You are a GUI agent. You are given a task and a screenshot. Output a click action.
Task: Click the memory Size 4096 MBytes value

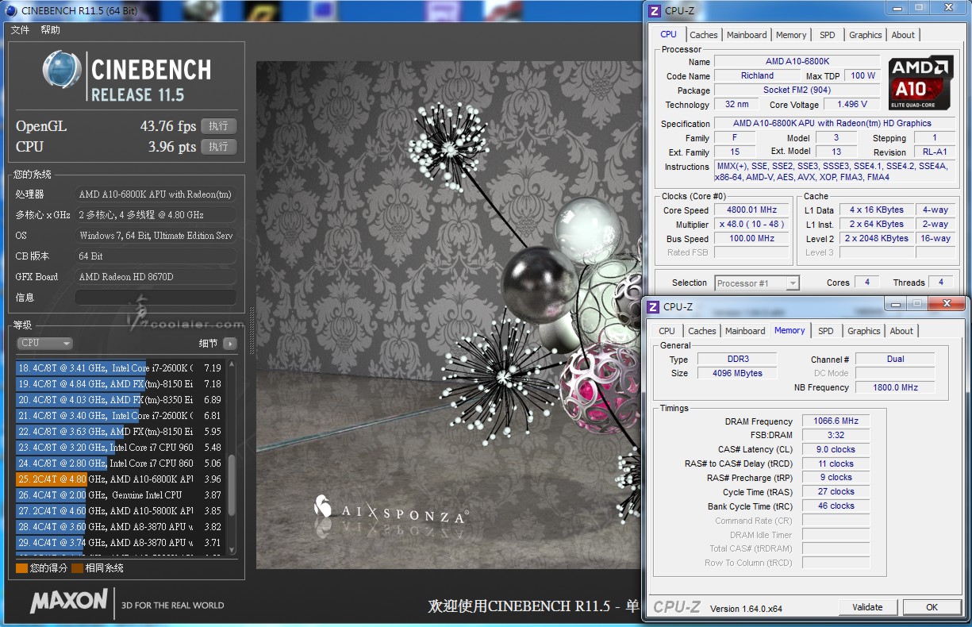pyautogui.click(x=737, y=374)
